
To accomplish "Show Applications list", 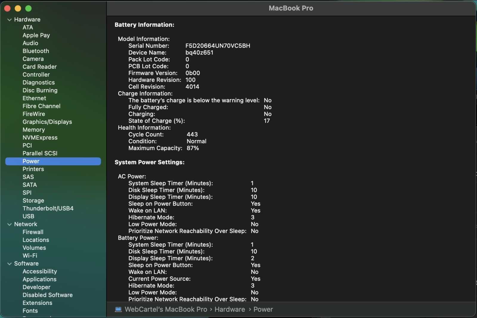I will (39, 279).
